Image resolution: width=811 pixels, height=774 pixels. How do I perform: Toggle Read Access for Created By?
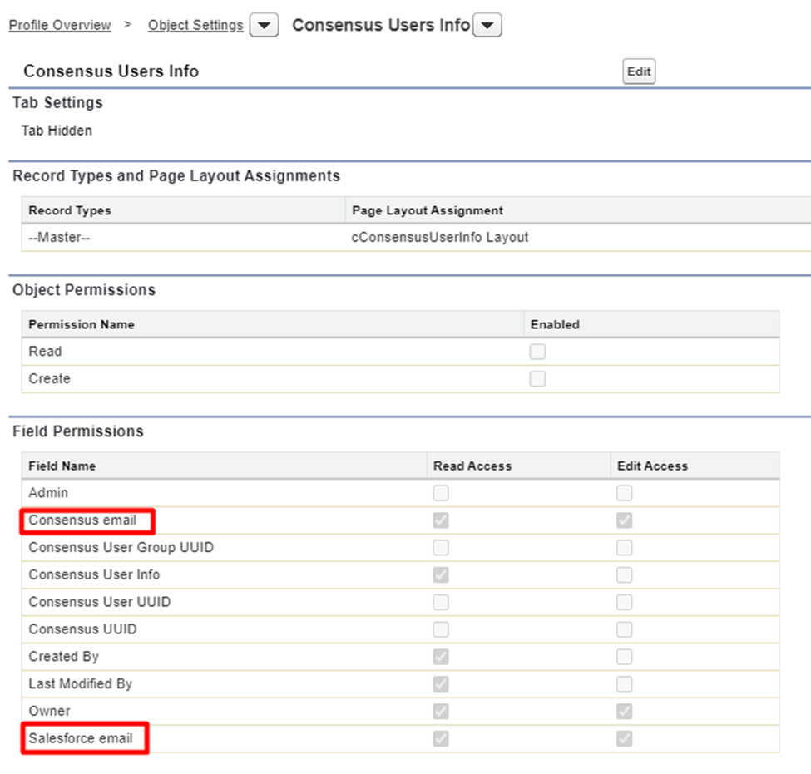point(441,657)
